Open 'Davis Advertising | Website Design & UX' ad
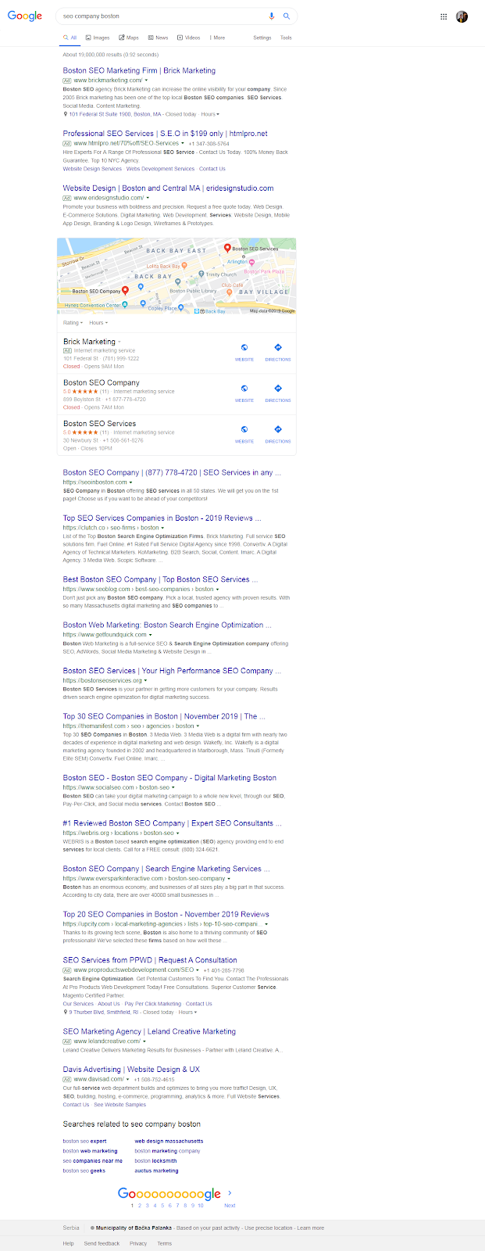 pos(131,1070)
